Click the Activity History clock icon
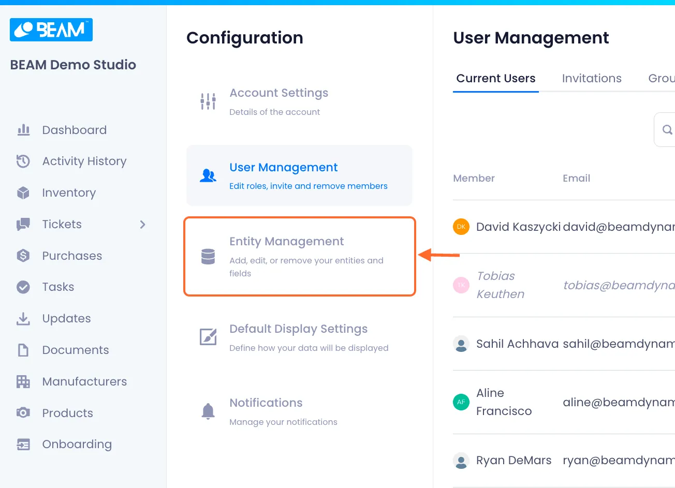The height and width of the screenshot is (488, 675). coord(23,161)
